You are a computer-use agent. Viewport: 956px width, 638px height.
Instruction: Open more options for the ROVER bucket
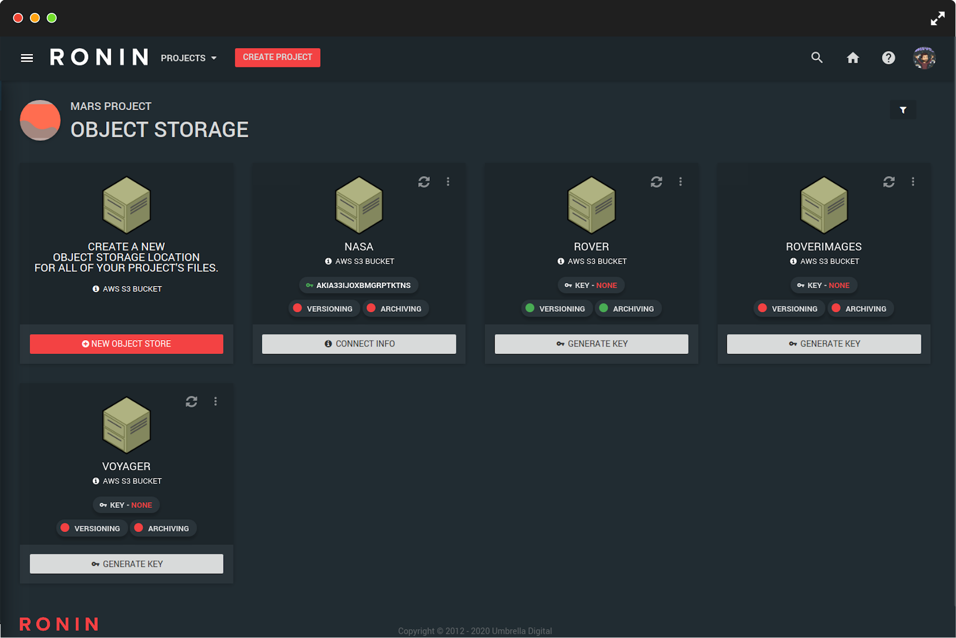[680, 182]
